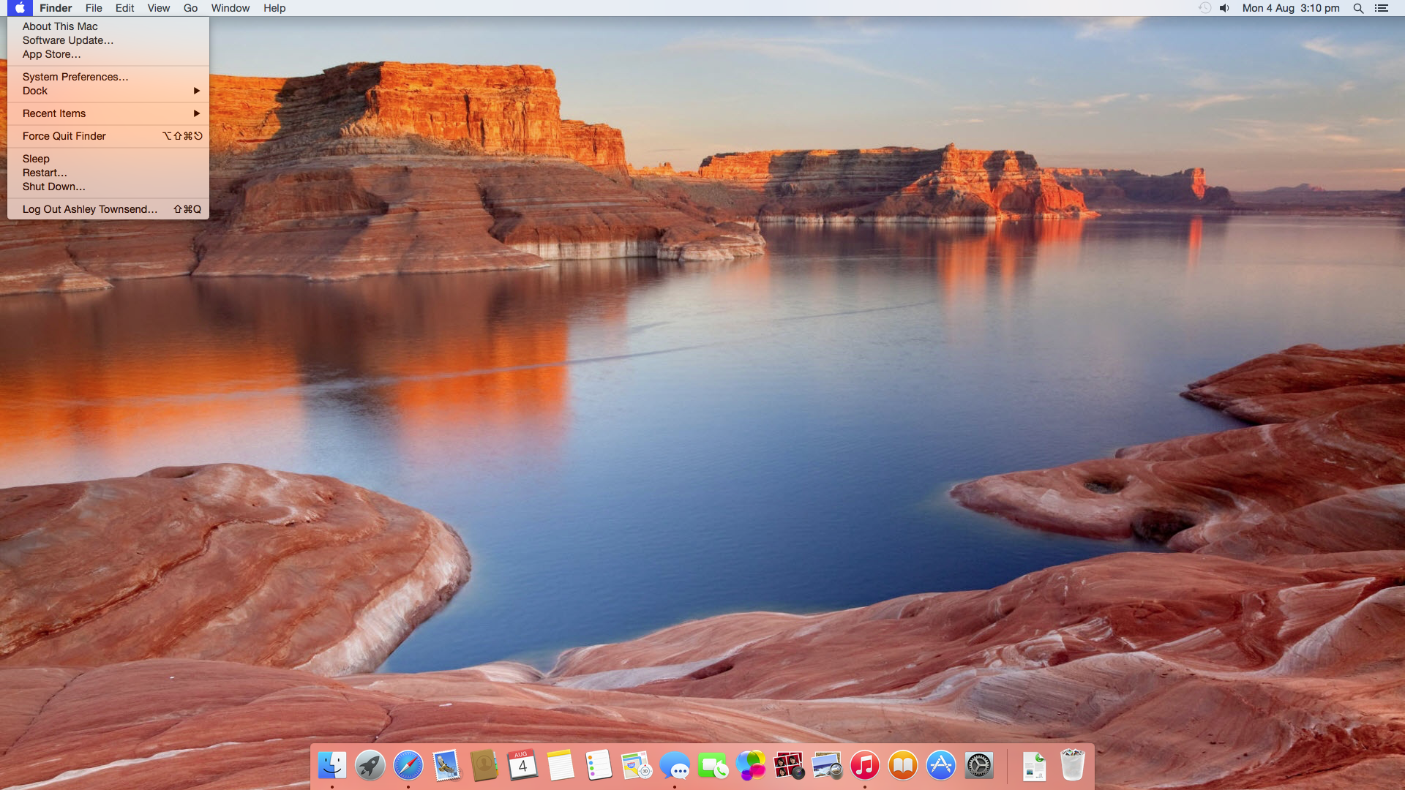Open System Preferences gear in Dock

pos(979,766)
